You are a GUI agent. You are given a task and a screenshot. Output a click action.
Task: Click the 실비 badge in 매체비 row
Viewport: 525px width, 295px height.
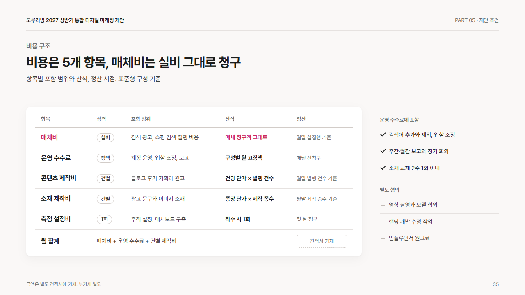[105, 138]
